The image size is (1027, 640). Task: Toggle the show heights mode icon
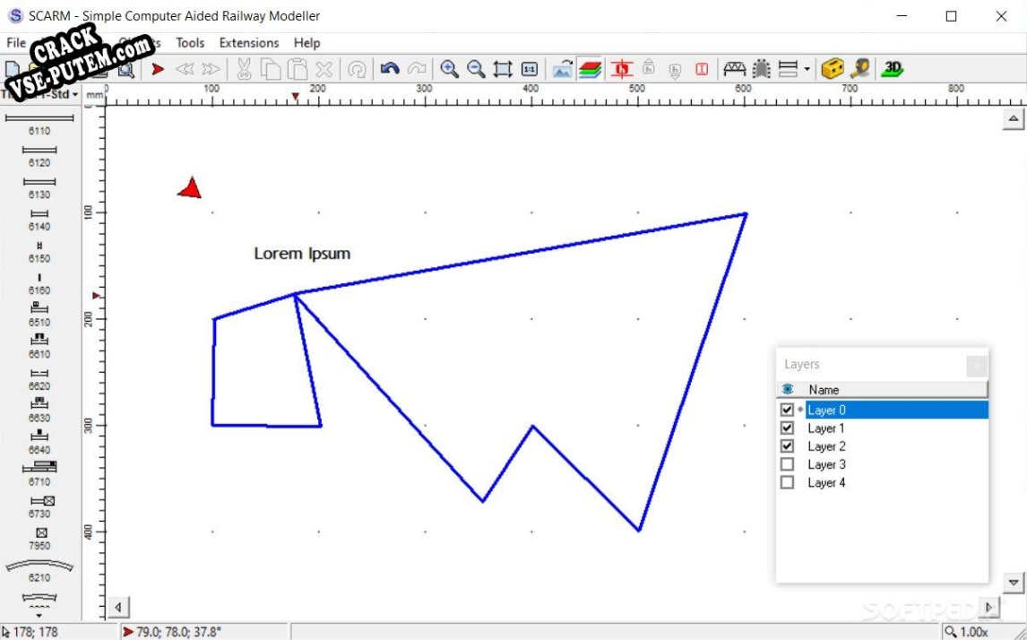(622, 69)
